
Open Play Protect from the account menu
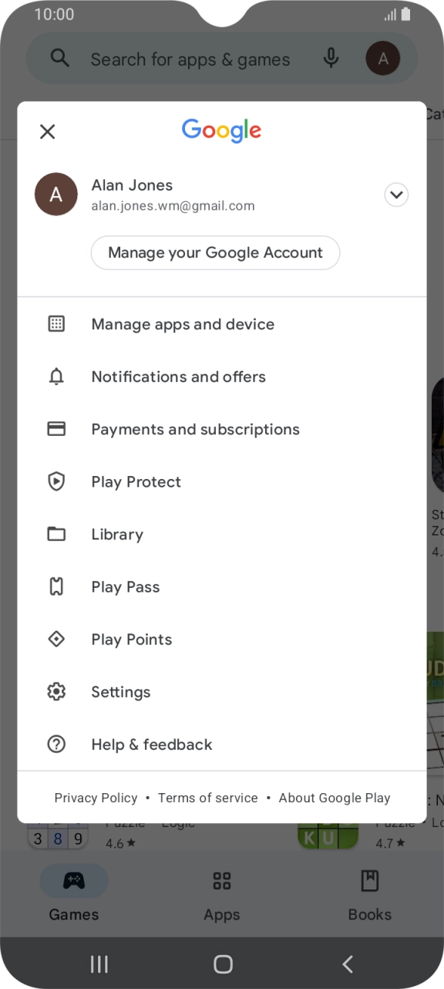point(136,481)
